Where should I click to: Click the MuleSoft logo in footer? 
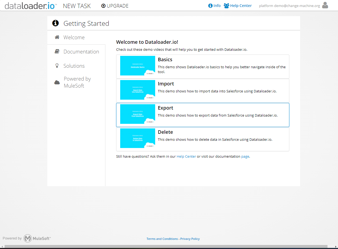click(37, 238)
